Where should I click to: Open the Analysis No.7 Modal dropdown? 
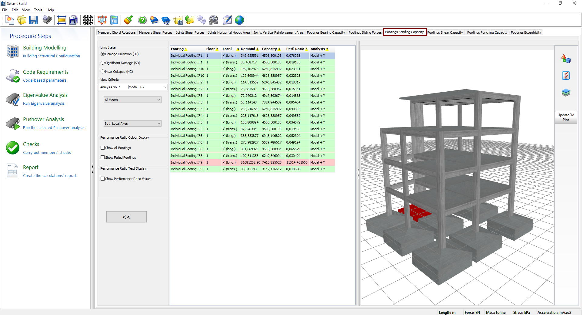(165, 87)
